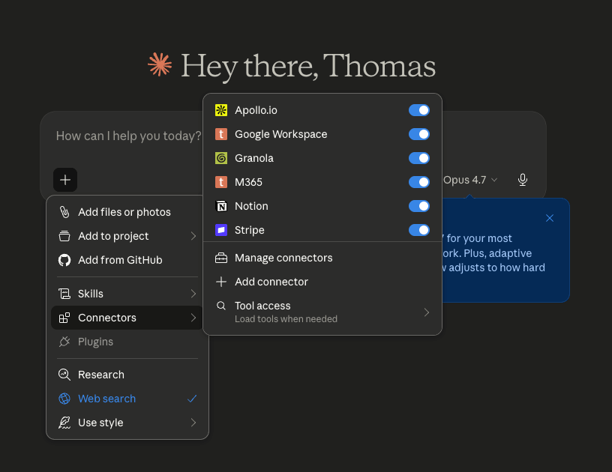Click the plus attachment button
Image resolution: width=612 pixels, height=472 pixels.
click(x=65, y=180)
